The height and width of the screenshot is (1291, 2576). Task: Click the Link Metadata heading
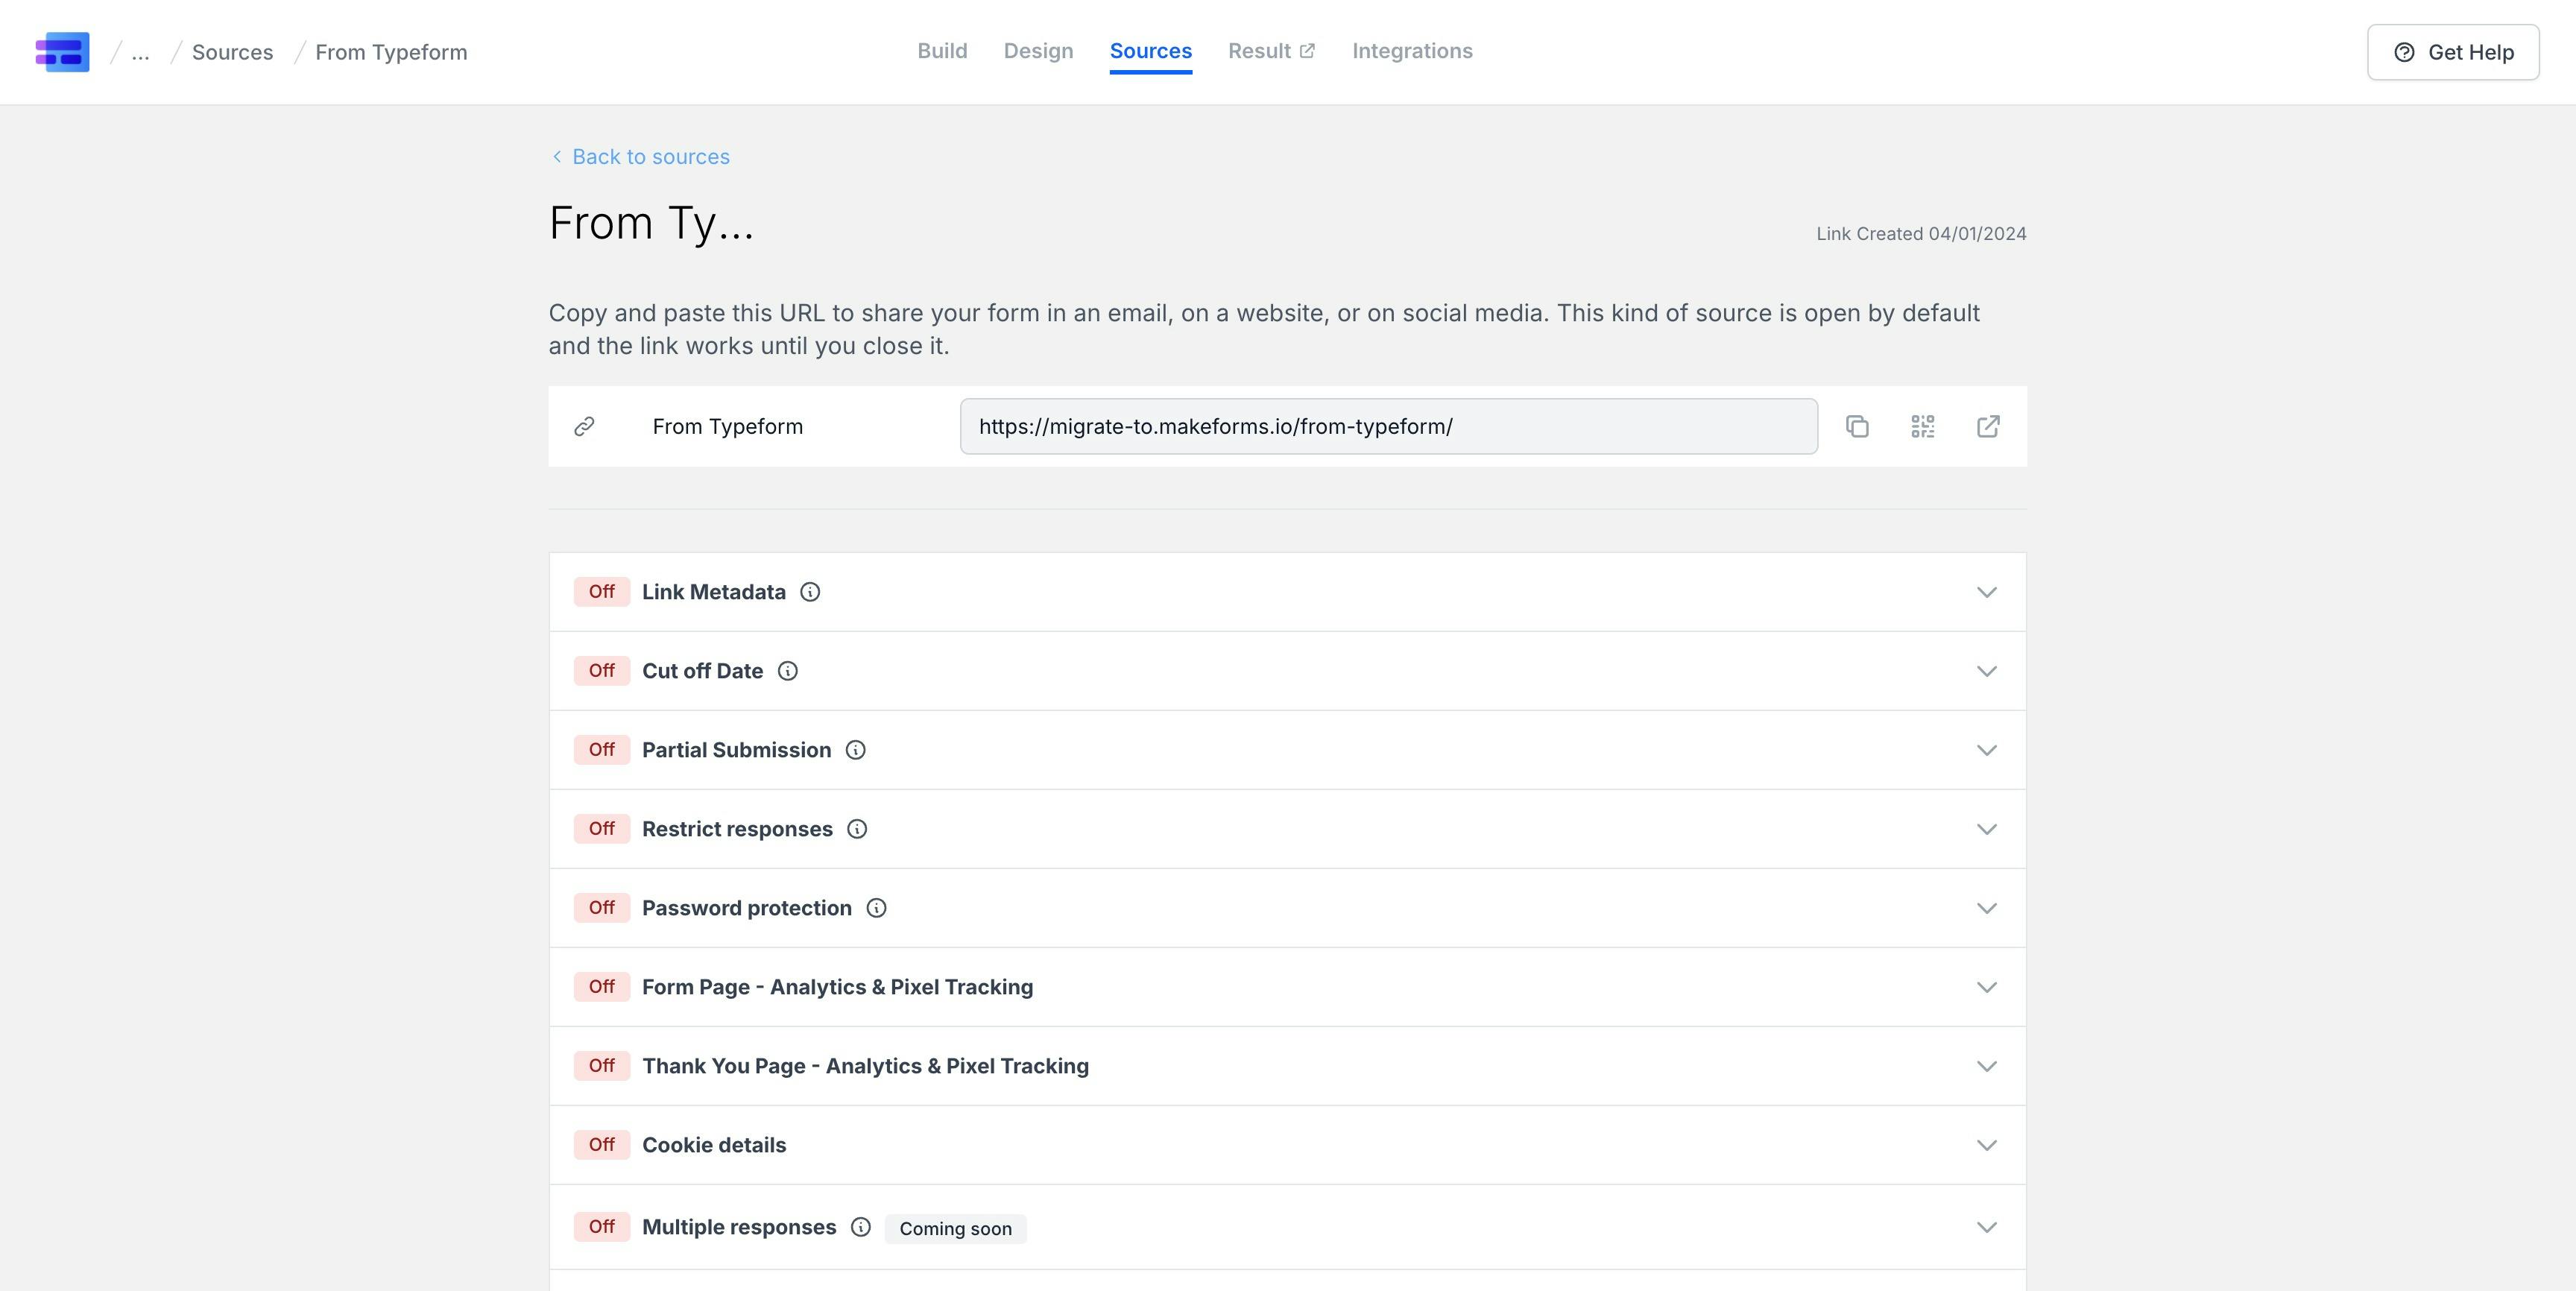[714, 592]
